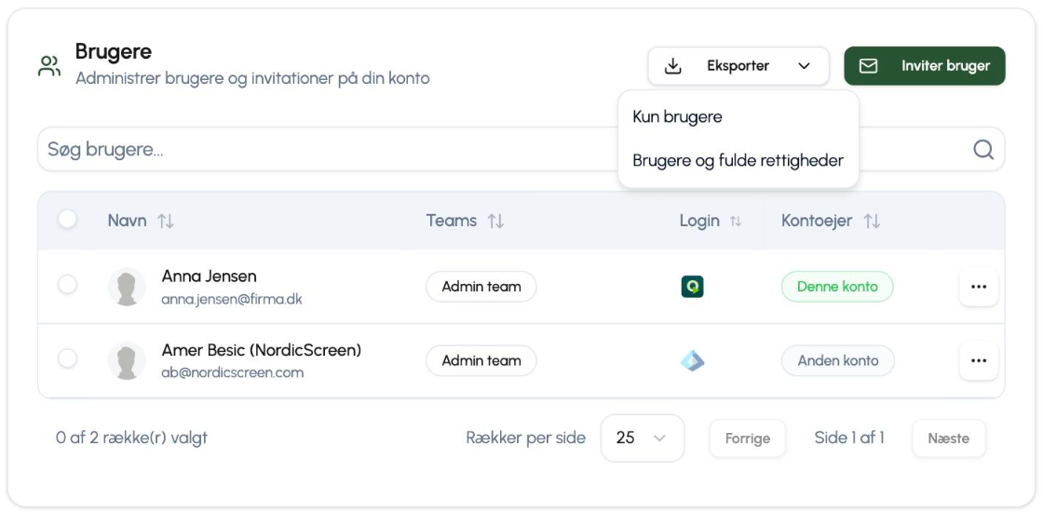Open the three-dot menu for Amer Besic
1043x513 pixels.
(x=979, y=360)
